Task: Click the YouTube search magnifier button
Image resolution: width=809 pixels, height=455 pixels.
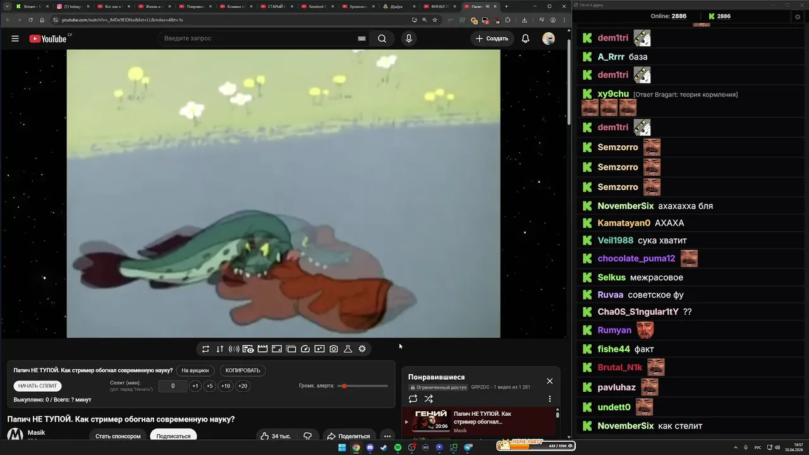Action: pyautogui.click(x=382, y=39)
